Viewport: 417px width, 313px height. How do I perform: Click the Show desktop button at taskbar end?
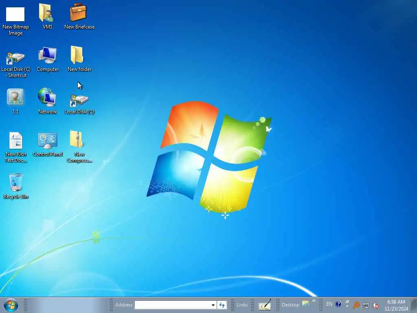[x=414, y=305]
